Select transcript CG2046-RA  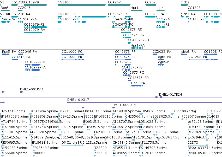27,19
